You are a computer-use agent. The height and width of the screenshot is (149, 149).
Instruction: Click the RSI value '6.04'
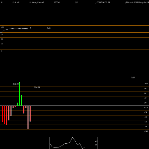pos(49,28)
